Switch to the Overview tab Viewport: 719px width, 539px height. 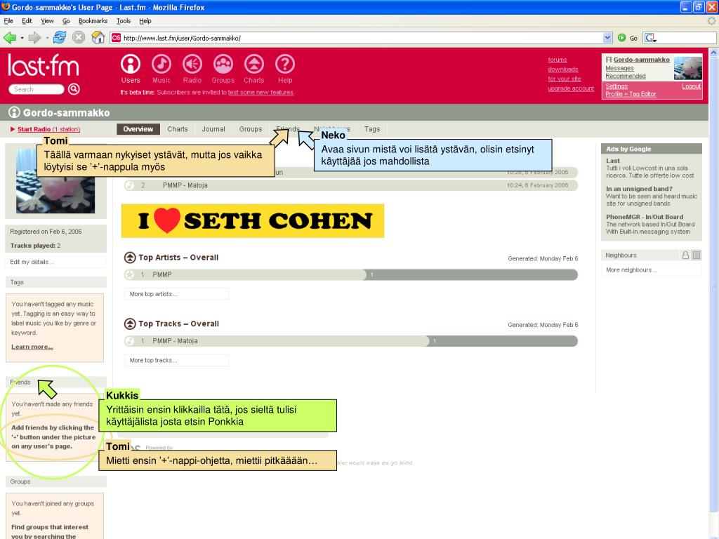tap(138, 129)
